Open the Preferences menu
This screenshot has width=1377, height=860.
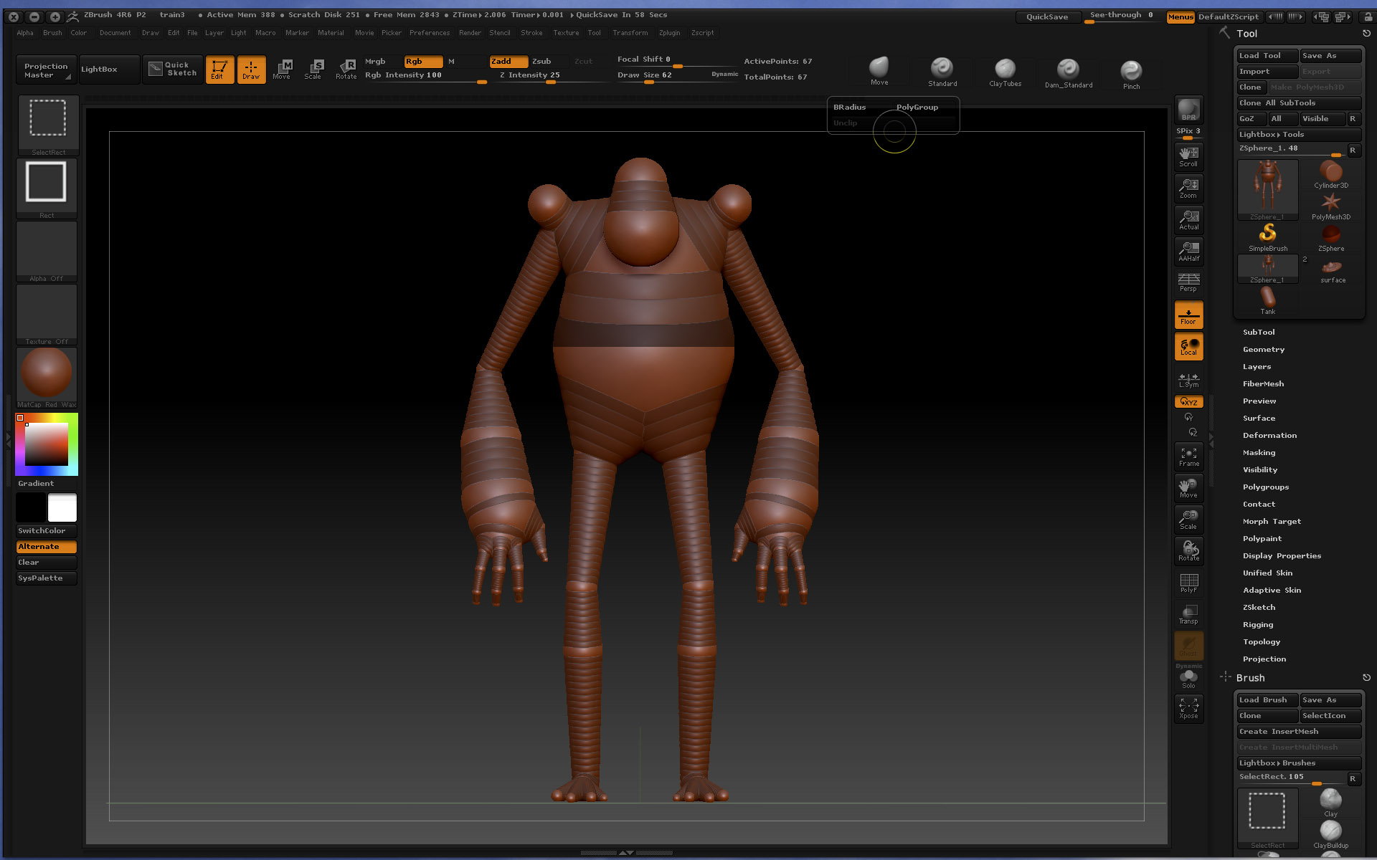pyautogui.click(x=430, y=33)
